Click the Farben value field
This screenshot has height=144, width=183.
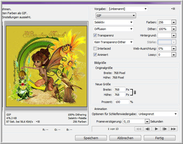pyautogui.click(x=164, y=22)
